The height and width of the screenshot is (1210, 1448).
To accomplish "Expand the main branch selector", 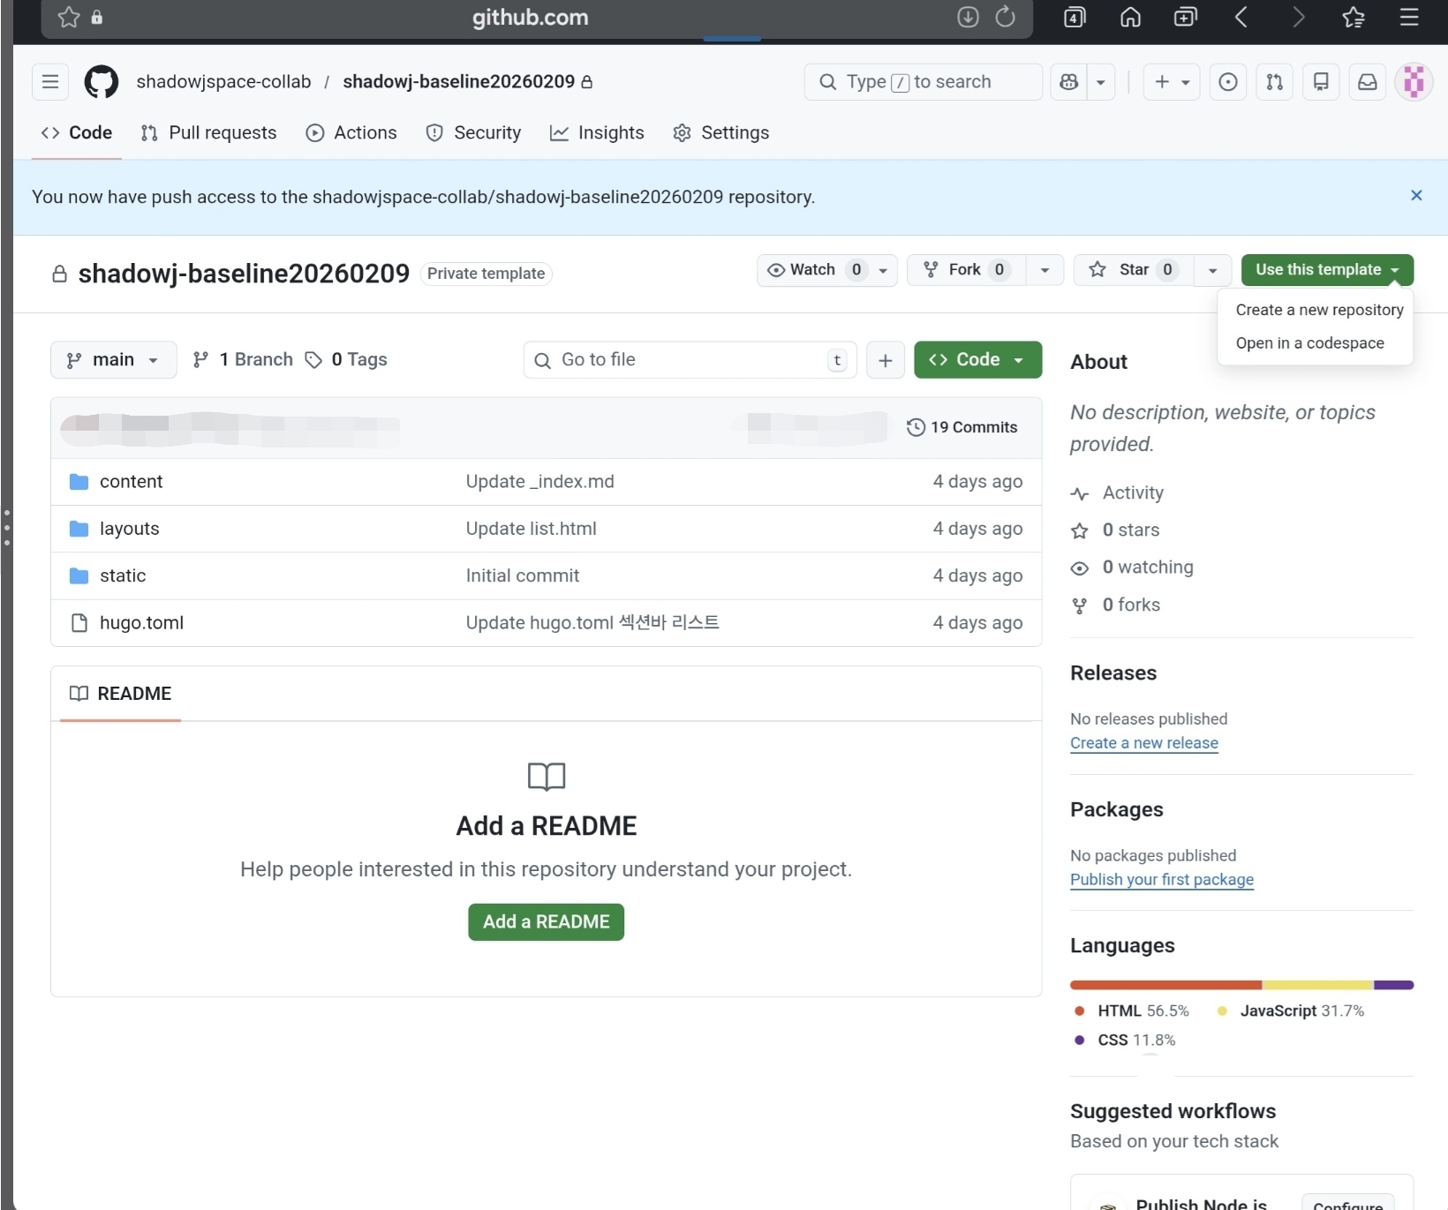I will tap(113, 360).
